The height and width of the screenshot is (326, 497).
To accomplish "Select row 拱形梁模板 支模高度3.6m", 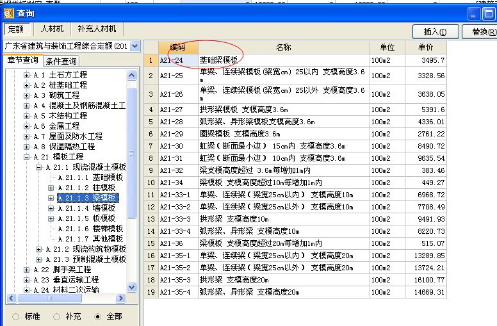I will [x=295, y=110].
